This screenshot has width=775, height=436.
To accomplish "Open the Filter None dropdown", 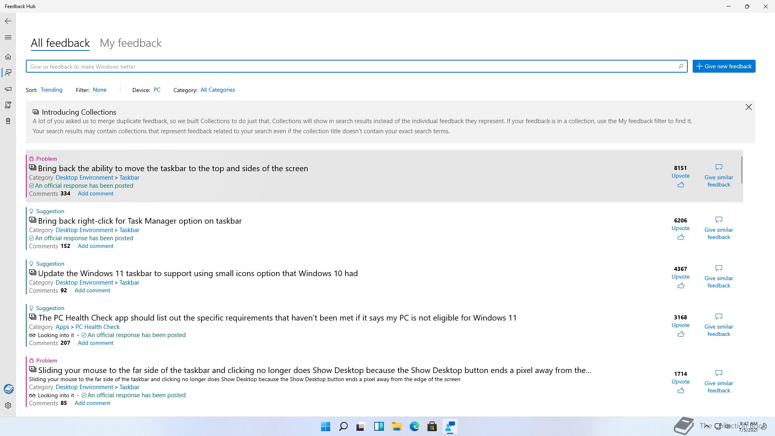I will [x=100, y=90].
